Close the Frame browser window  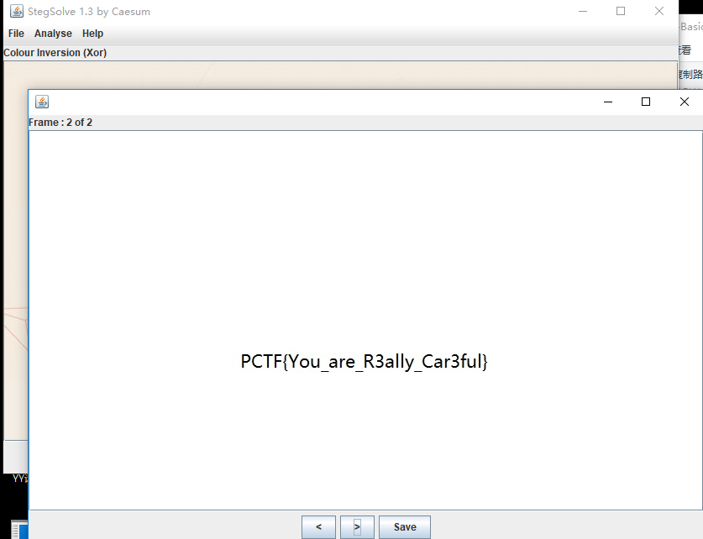tap(684, 102)
